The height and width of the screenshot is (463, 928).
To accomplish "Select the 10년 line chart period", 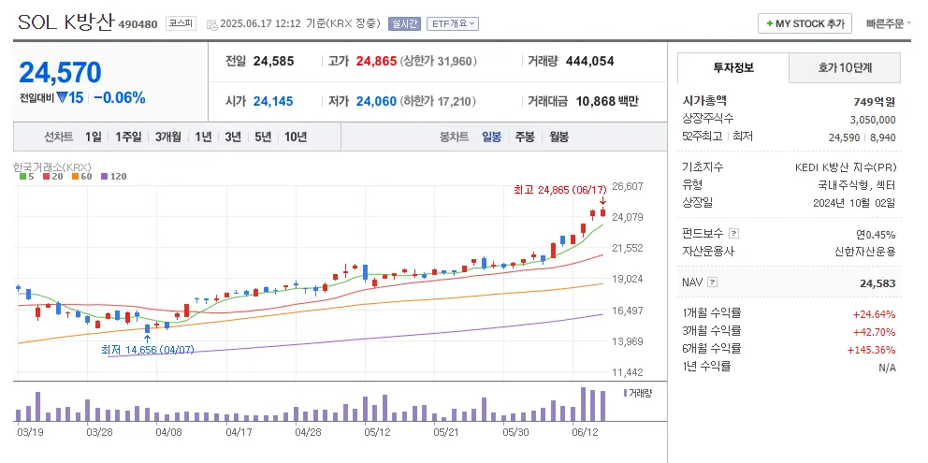I will coord(295,137).
